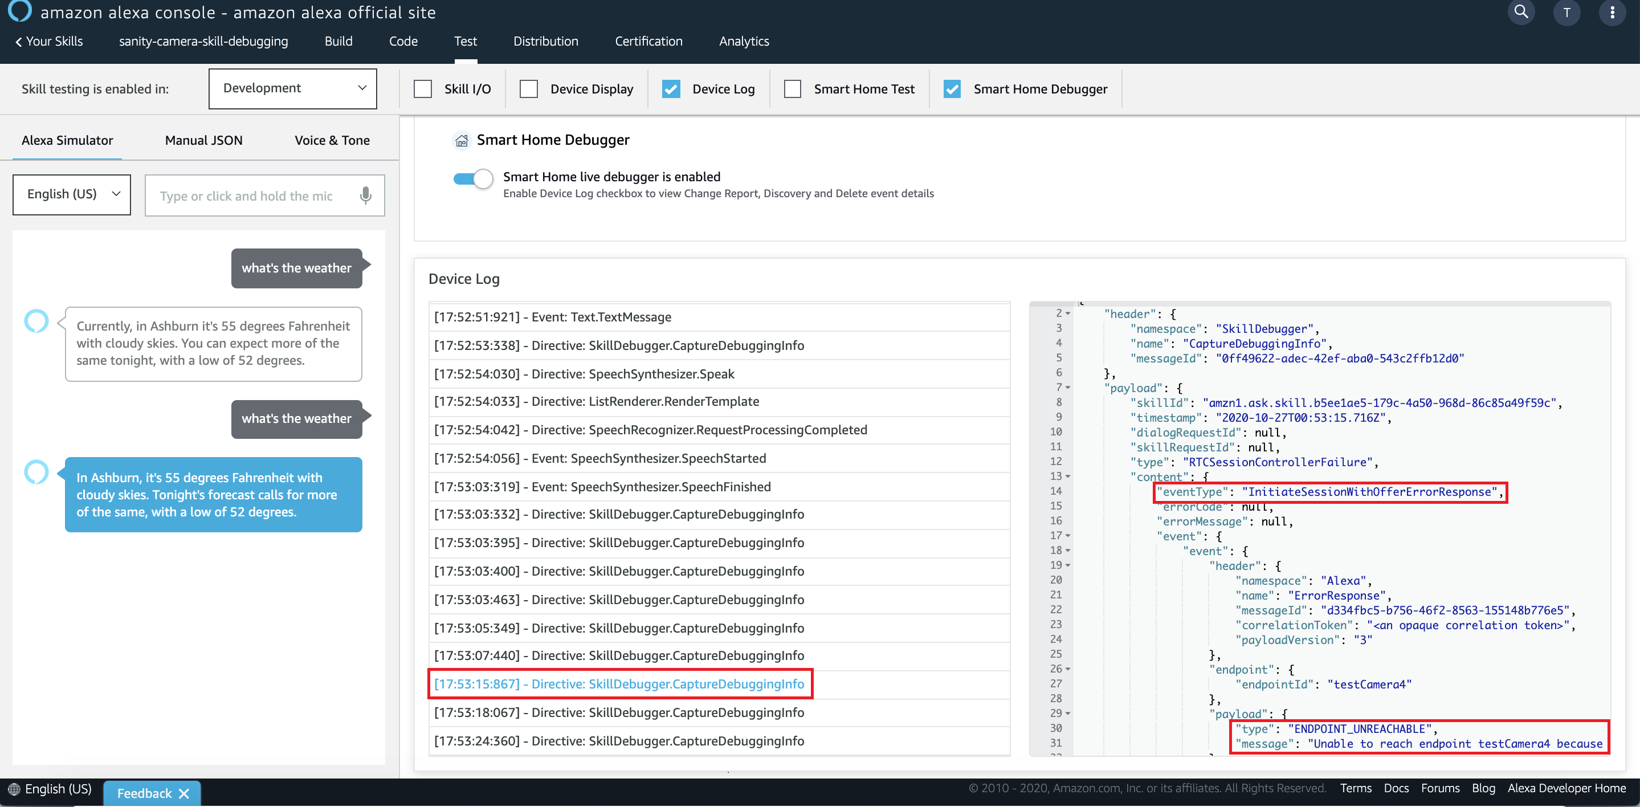1640x807 pixels.
Task: Click the search magnifier icon
Action: [x=1521, y=11]
